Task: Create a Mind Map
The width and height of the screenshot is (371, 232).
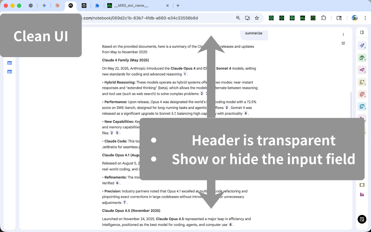Action: 362,70
